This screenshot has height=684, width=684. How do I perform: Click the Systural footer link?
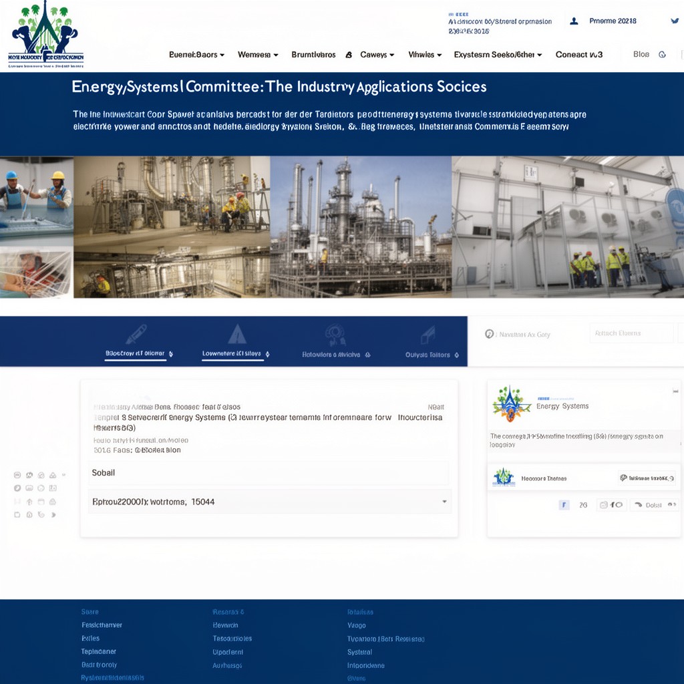click(359, 652)
